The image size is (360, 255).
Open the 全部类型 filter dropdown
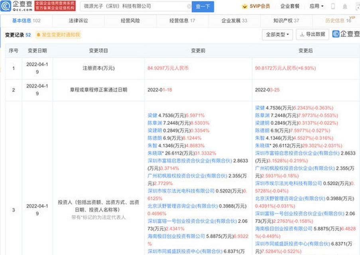point(277,35)
